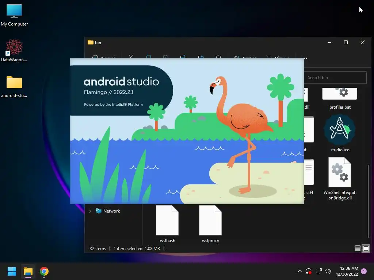This screenshot has height=280, width=374.
Task: Open the See more ellipsis menu
Action: pos(304,58)
